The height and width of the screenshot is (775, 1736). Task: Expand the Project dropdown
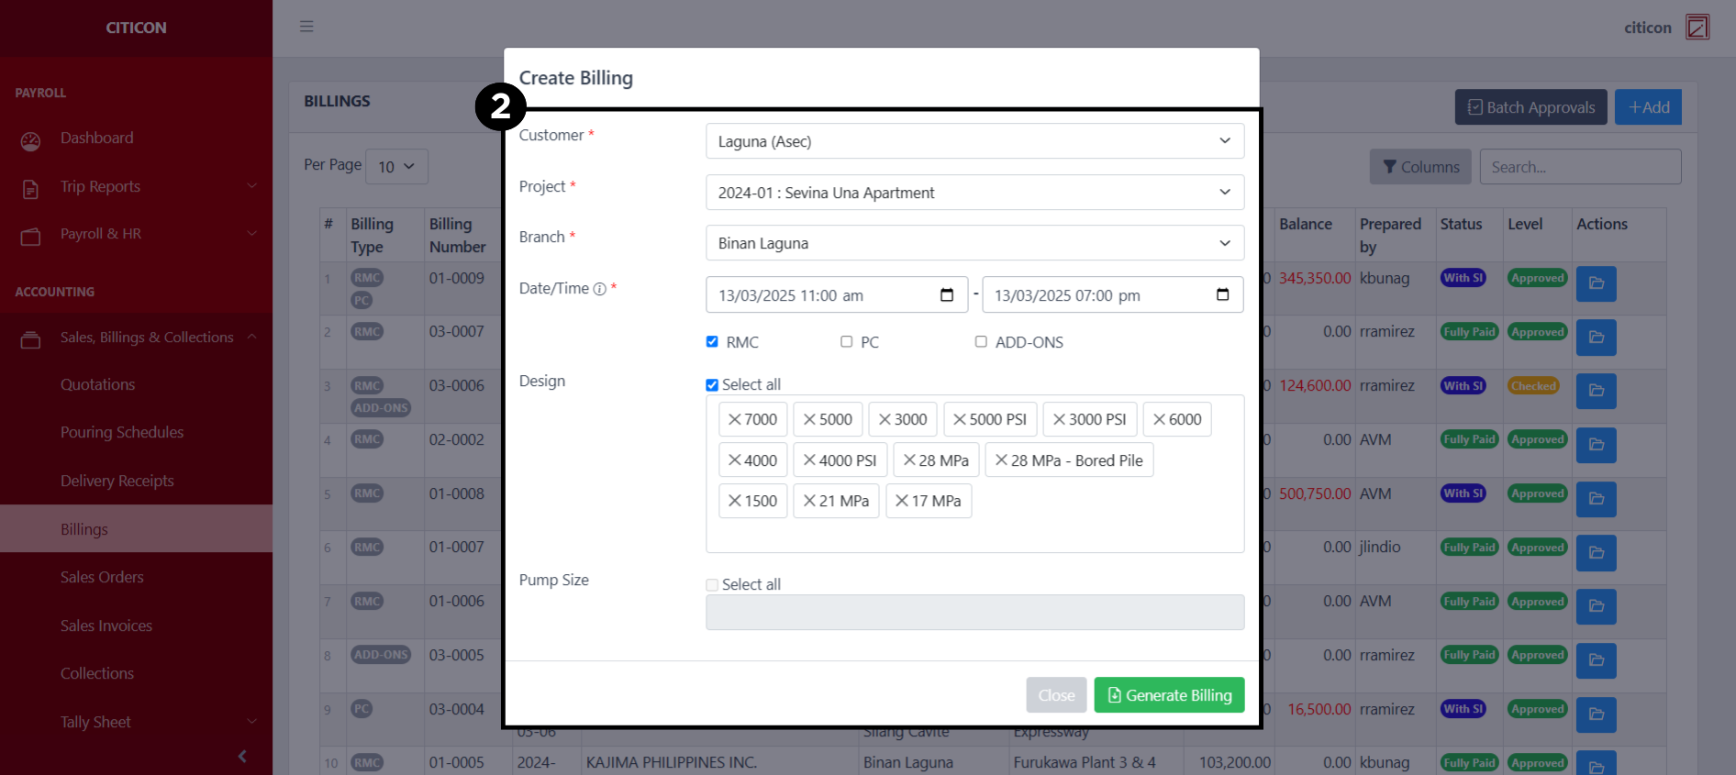click(x=974, y=193)
